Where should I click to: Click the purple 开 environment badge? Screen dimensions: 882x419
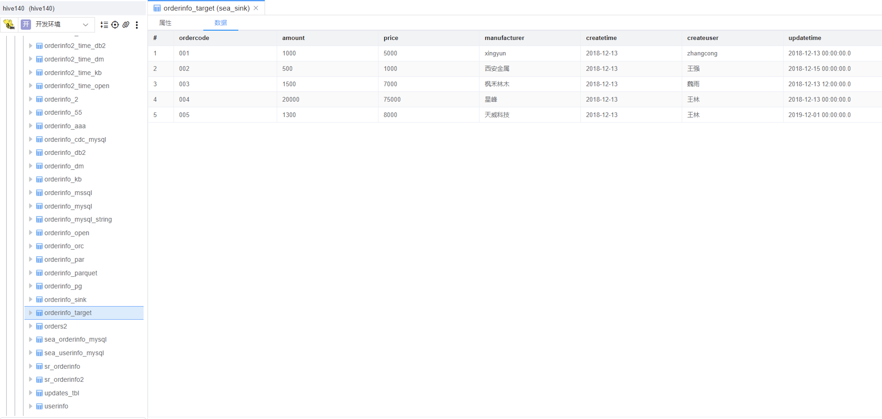(26, 24)
